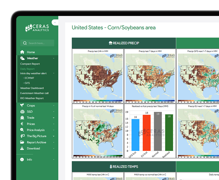
Task: Click the Trade ship icon
Action: tap(22, 118)
